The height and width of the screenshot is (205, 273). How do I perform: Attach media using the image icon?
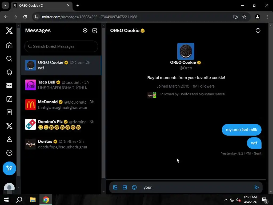point(115,187)
